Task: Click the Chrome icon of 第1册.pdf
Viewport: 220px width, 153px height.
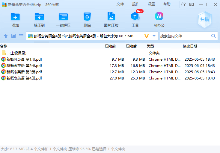Action: pyautogui.click(x=4, y=59)
